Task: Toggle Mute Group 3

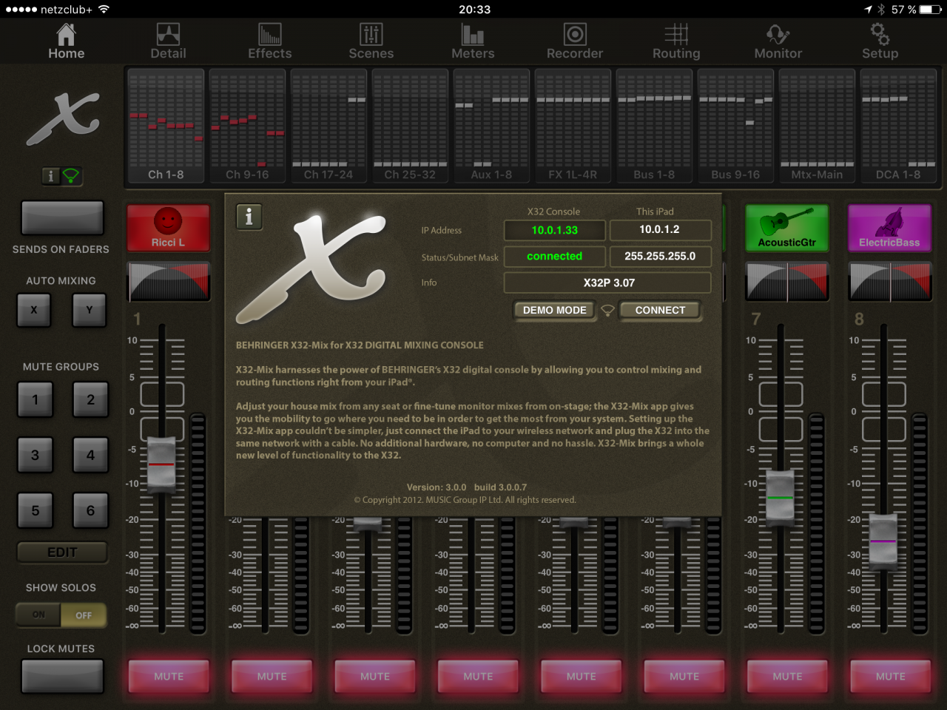Action: (35, 455)
